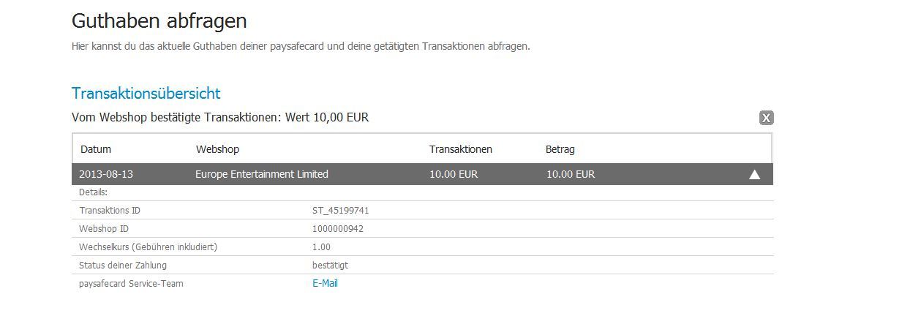Viewport: 921px width, 316px height.
Task: Select the Datum column header
Action: point(96,149)
